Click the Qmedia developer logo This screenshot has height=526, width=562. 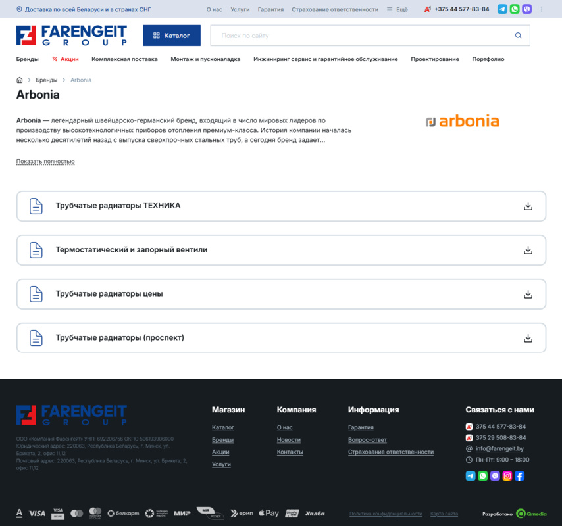pyautogui.click(x=531, y=514)
